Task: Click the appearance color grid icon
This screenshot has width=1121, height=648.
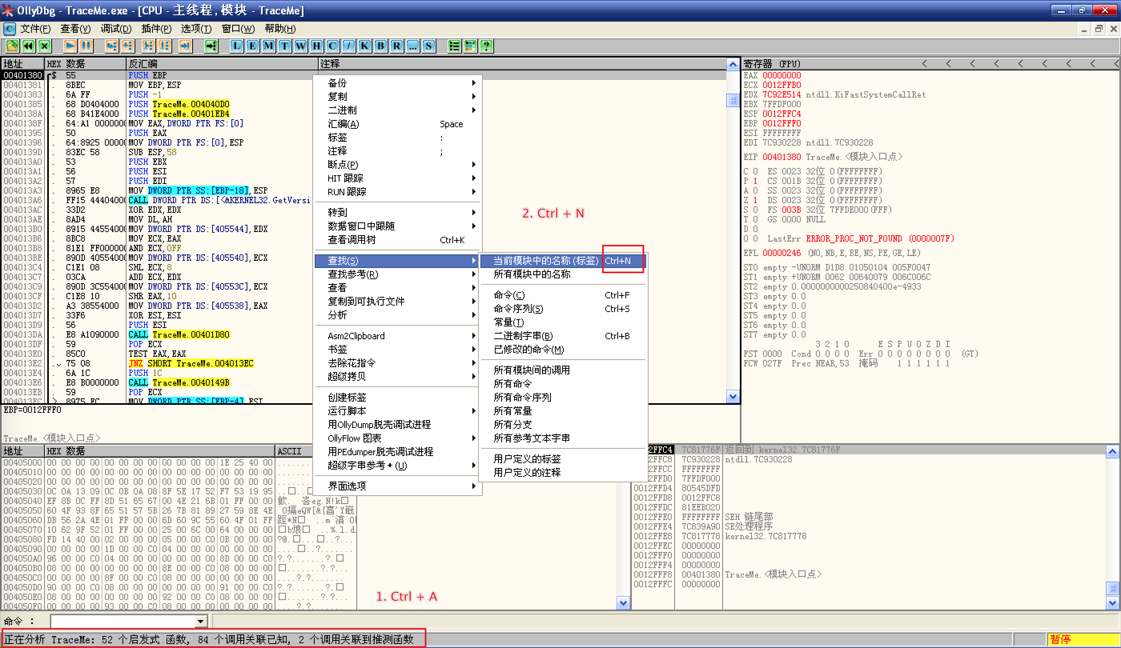Action: coord(470,46)
